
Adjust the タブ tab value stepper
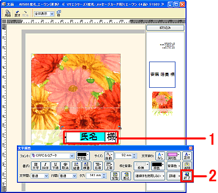click(105, 176)
